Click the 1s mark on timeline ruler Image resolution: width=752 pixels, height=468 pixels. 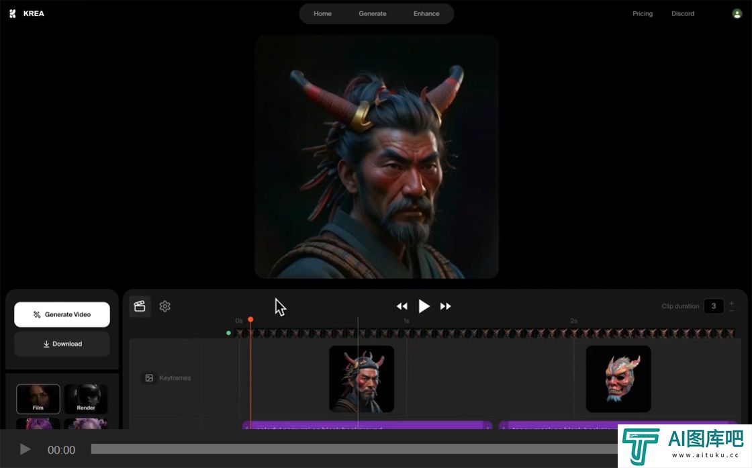(x=406, y=321)
